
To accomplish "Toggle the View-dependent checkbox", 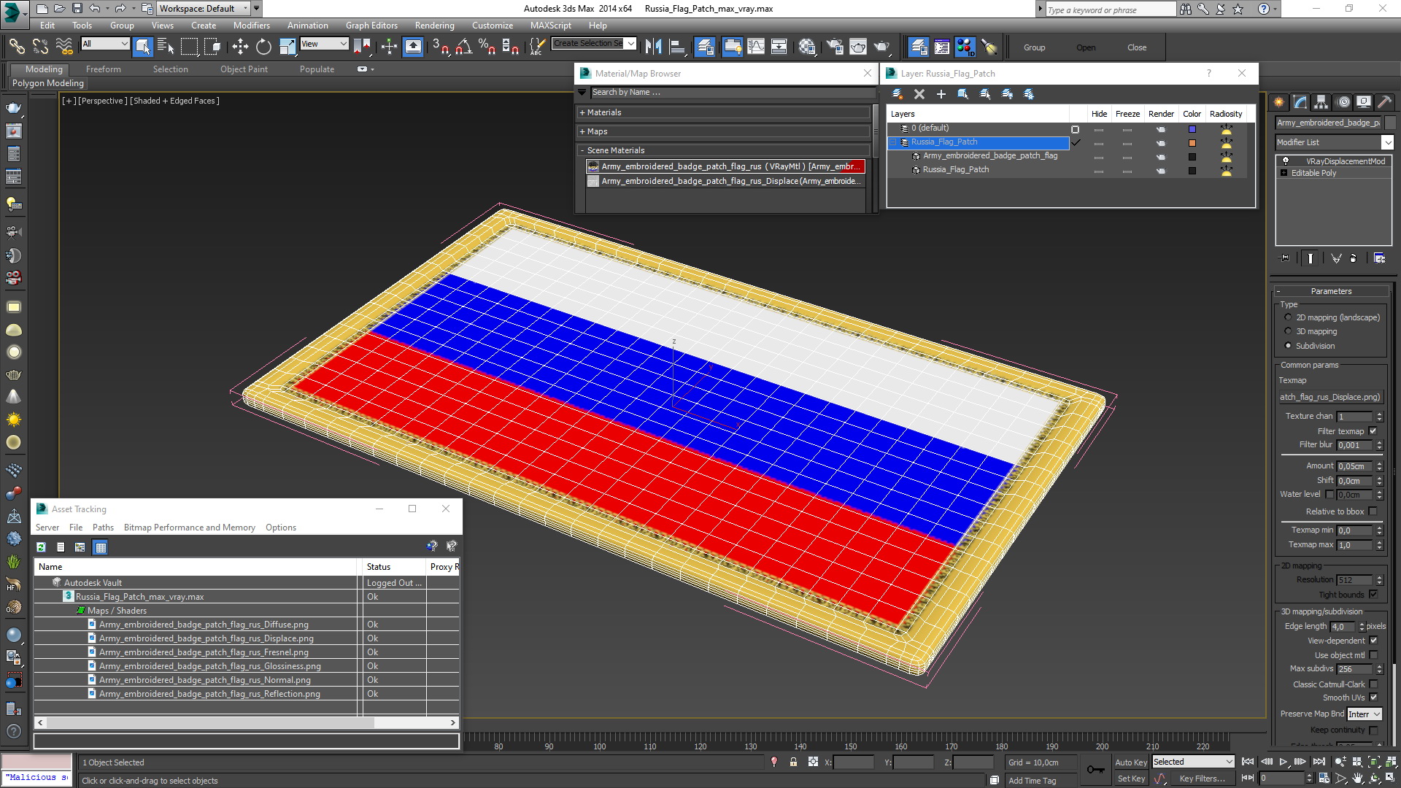I will click(x=1373, y=641).
